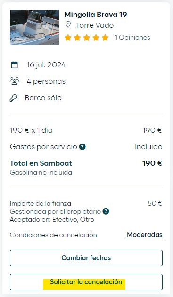This screenshot has width=173, height=297.
Task: Click the fifth rating star
Action: 105,38
